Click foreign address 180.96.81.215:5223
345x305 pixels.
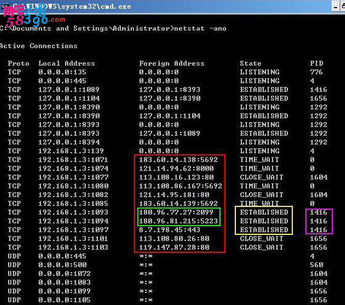tap(178, 221)
